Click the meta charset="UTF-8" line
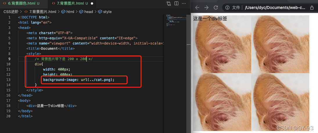 tap(49, 33)
